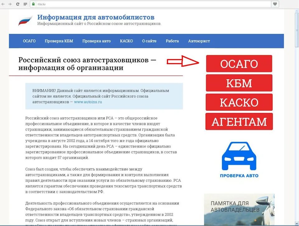Open the speed dial grid icon
Image resolution: width=299 pixels, height=226 pixels.
(25, 4)
